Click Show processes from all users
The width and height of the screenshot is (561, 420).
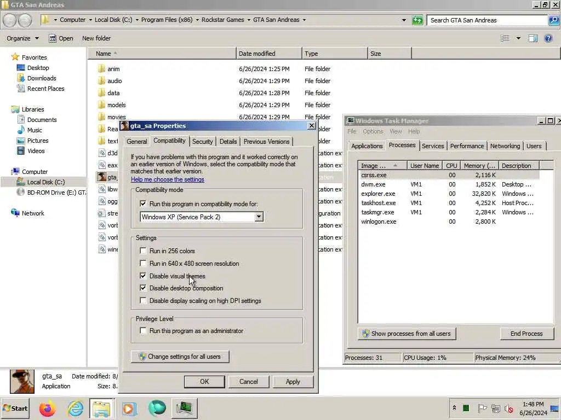click(x=407, y=334)
